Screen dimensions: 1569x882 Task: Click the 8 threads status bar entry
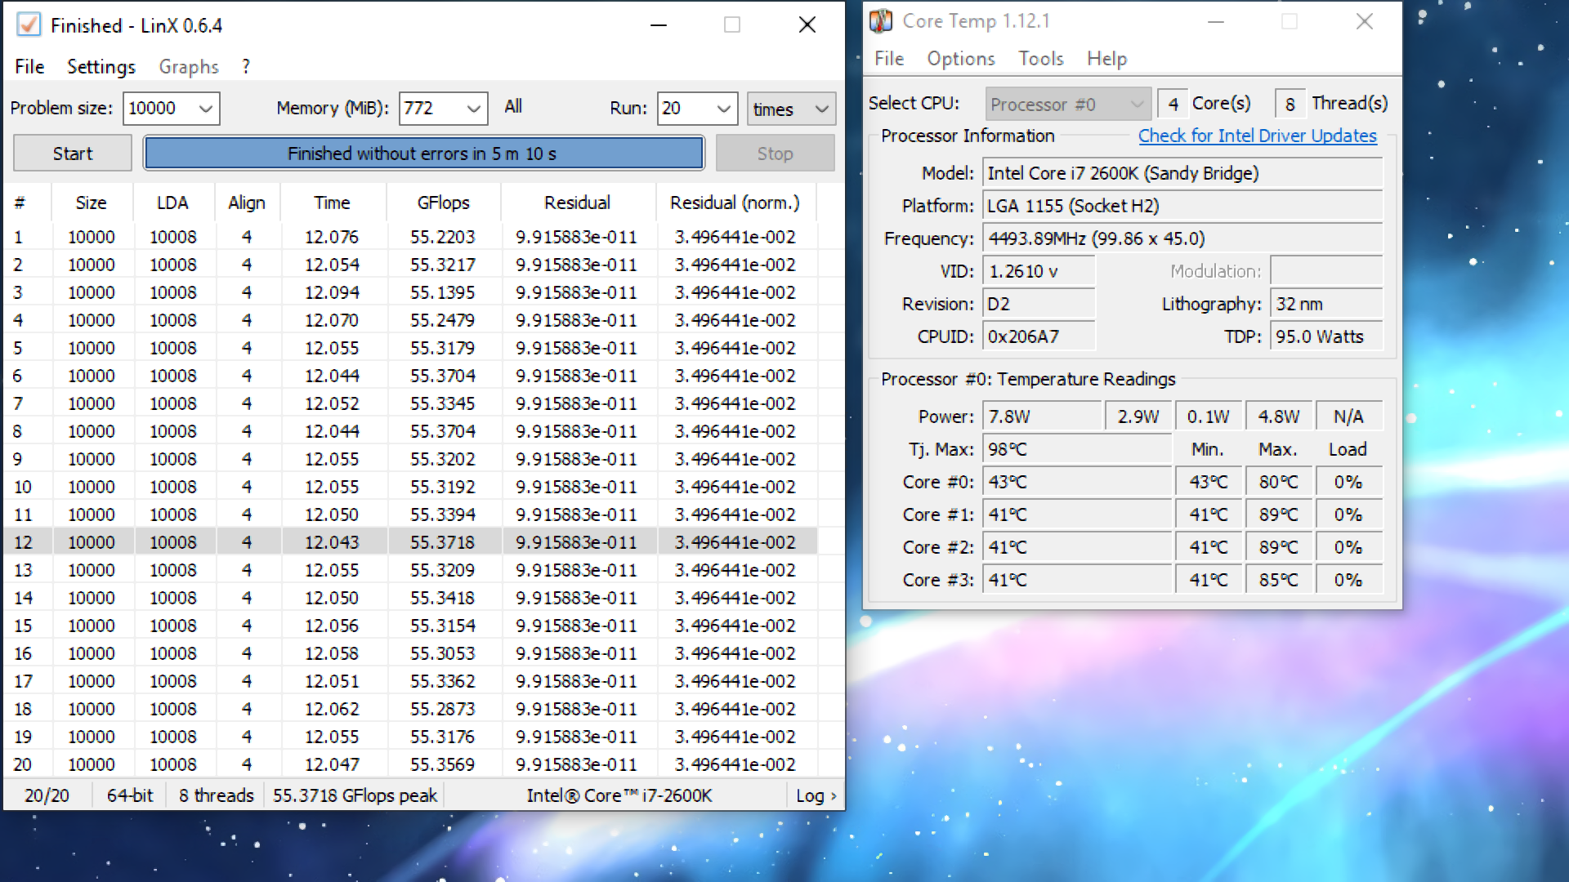[217, 795]
